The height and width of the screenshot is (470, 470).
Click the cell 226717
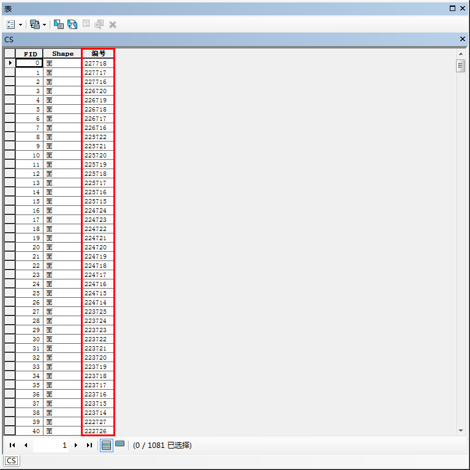tap(98, 118)
